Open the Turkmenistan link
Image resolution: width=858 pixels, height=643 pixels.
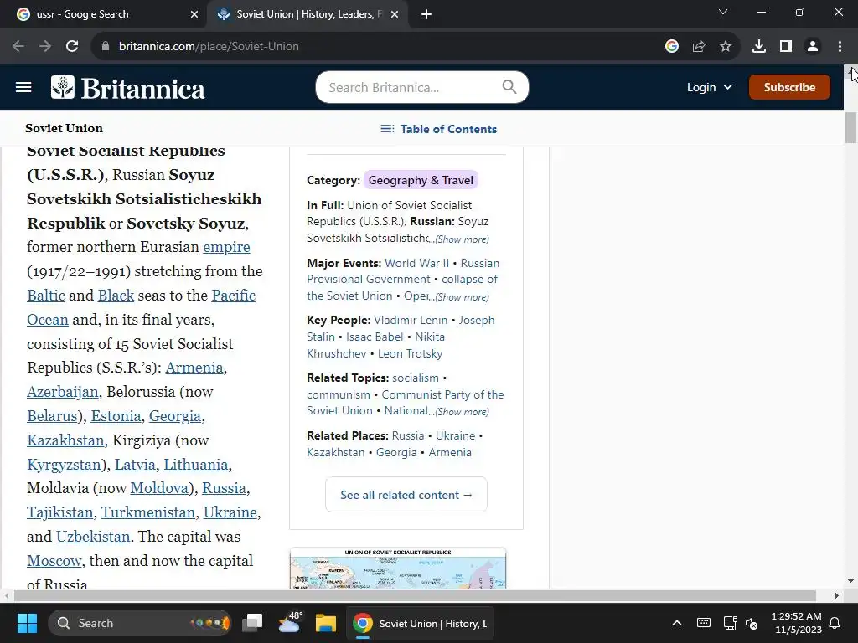pos(147,512)
